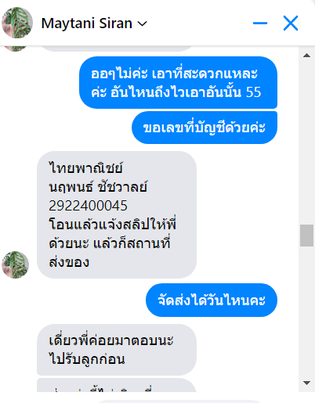
Task: Click the partially visible avatar at top left
Action: (15, 49)
